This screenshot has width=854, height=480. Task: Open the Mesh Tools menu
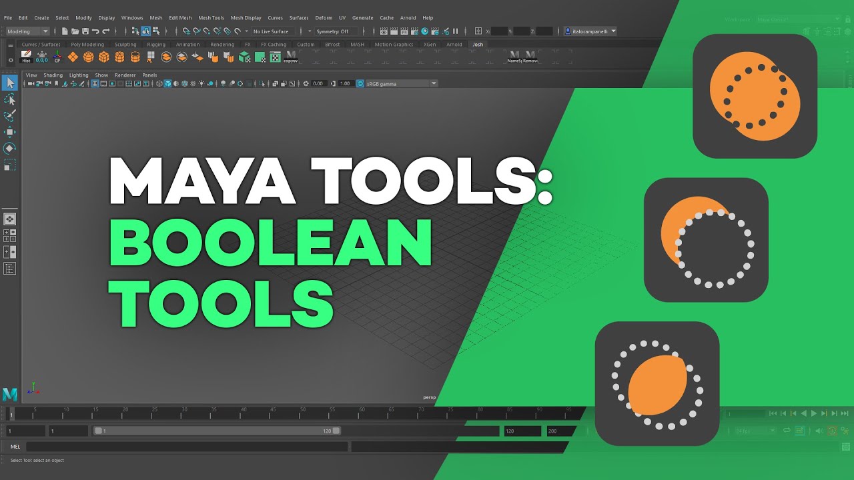[x=211, y=18]
